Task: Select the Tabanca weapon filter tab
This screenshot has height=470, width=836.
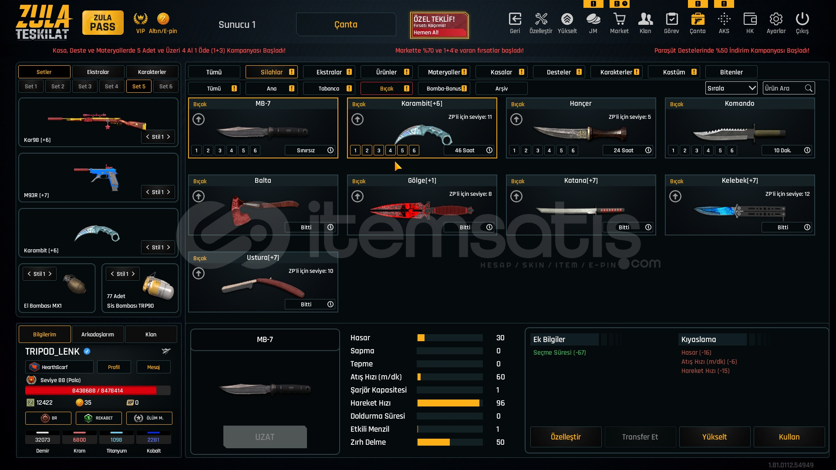Action: (329, 88)
